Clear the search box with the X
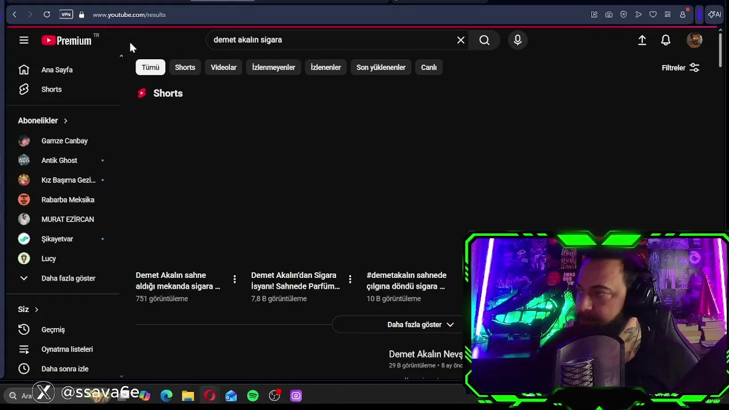The image size is (729, 410). tap(461, 40)
